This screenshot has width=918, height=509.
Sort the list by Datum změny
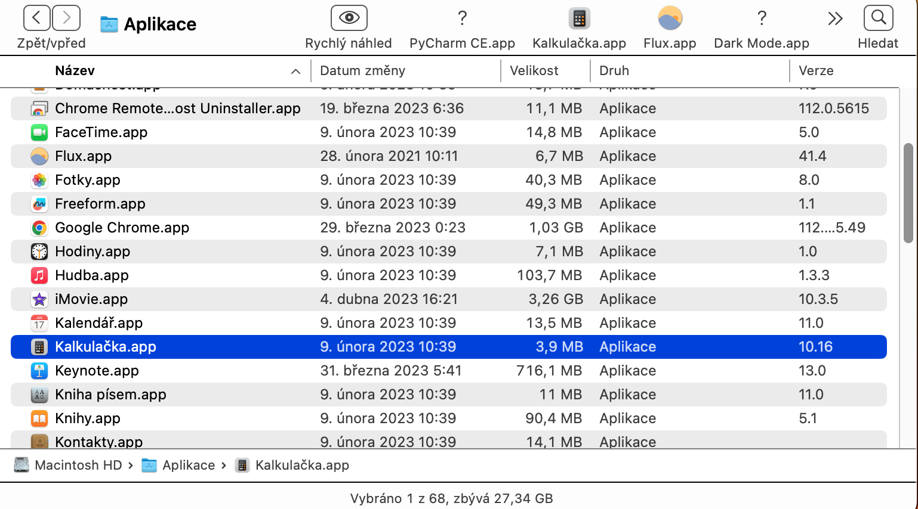click(x=362, y=70)
